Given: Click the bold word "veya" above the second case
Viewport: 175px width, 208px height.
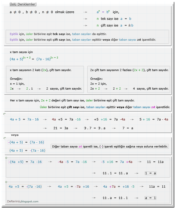Looking at the screenshot, I should 15,135.
